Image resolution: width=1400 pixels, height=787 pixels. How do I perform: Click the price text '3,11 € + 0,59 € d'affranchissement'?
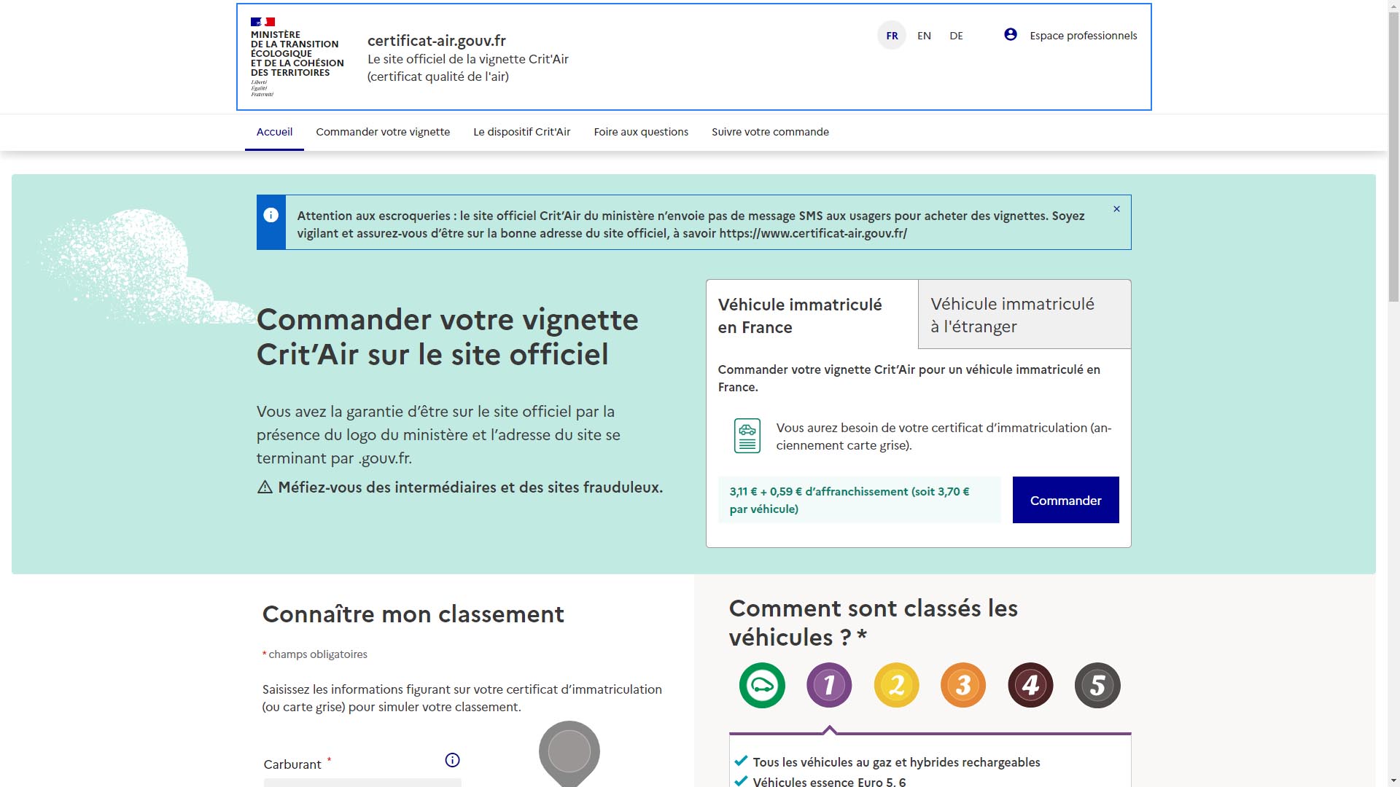click(849, 500)
